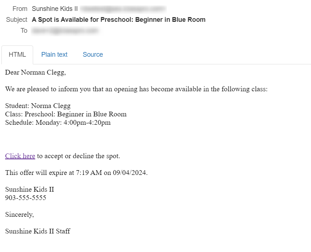The image size is (311, 252).
Task: Click the From label
Action: (20, 9)
